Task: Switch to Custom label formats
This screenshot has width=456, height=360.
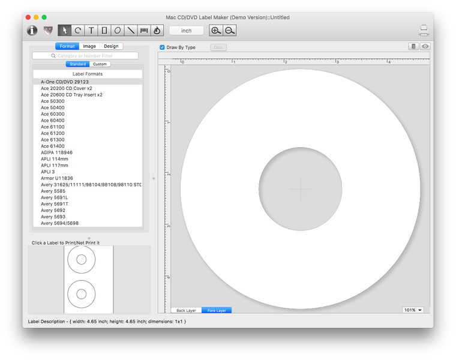Action: point(100,64)
